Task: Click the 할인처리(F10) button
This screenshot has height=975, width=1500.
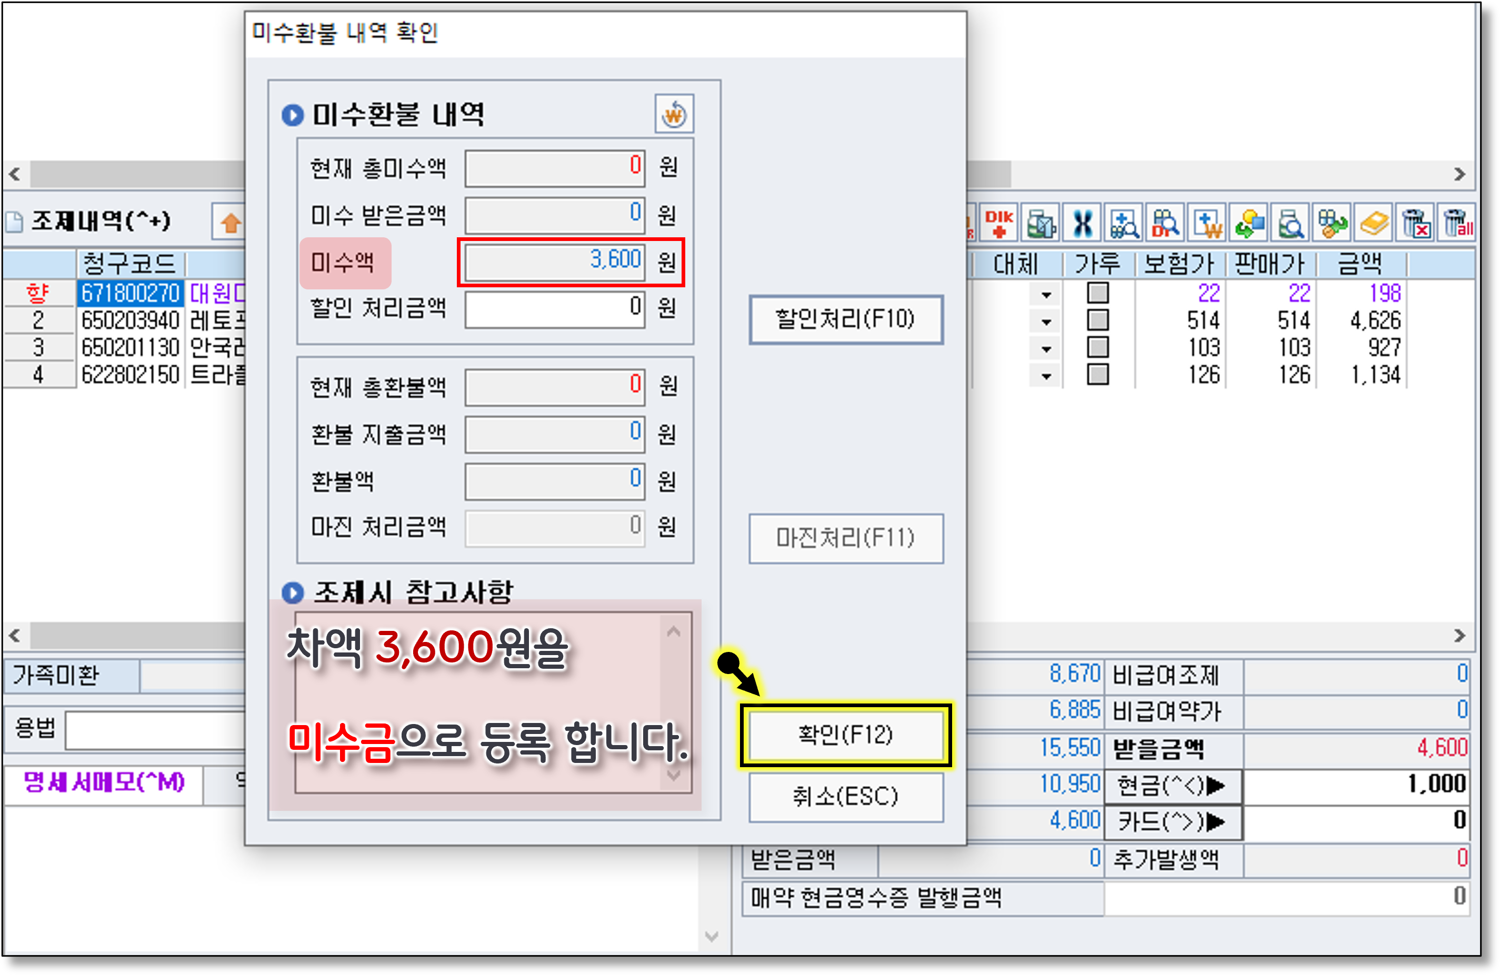Action: pyautogui.click(x=845, y=319)
